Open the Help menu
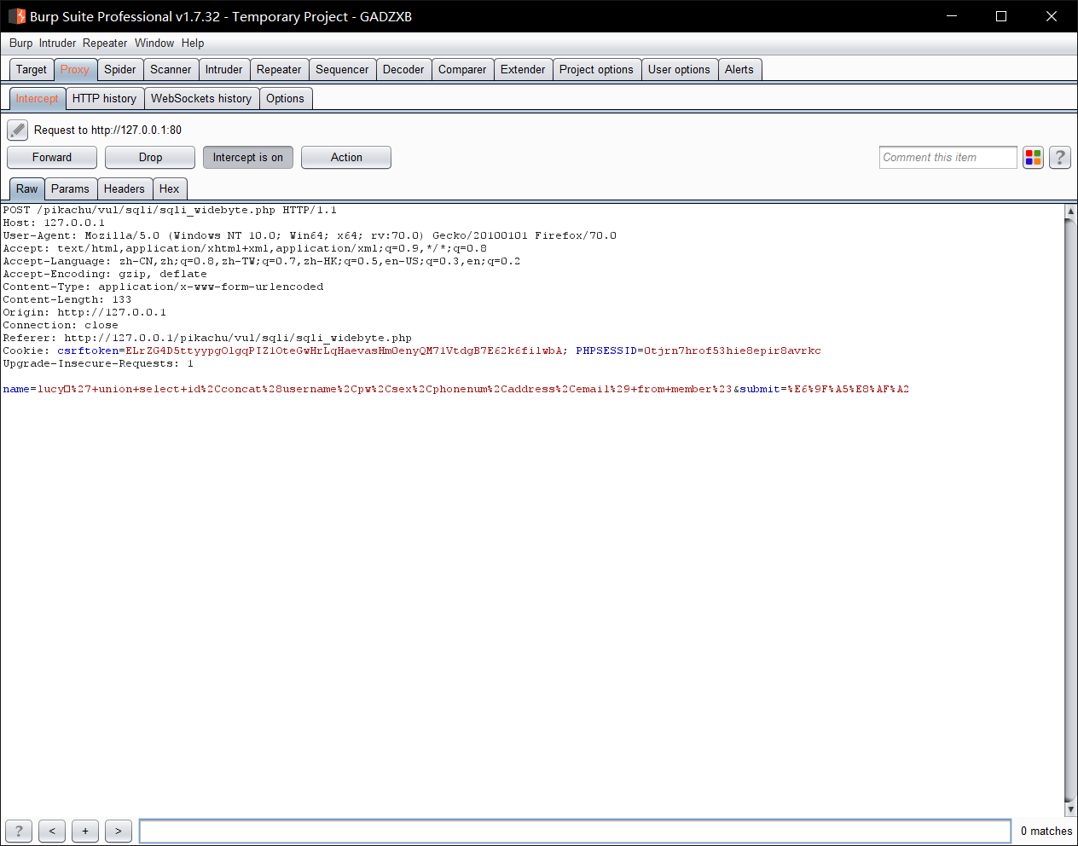The image size is (1078, 846). 193,43
